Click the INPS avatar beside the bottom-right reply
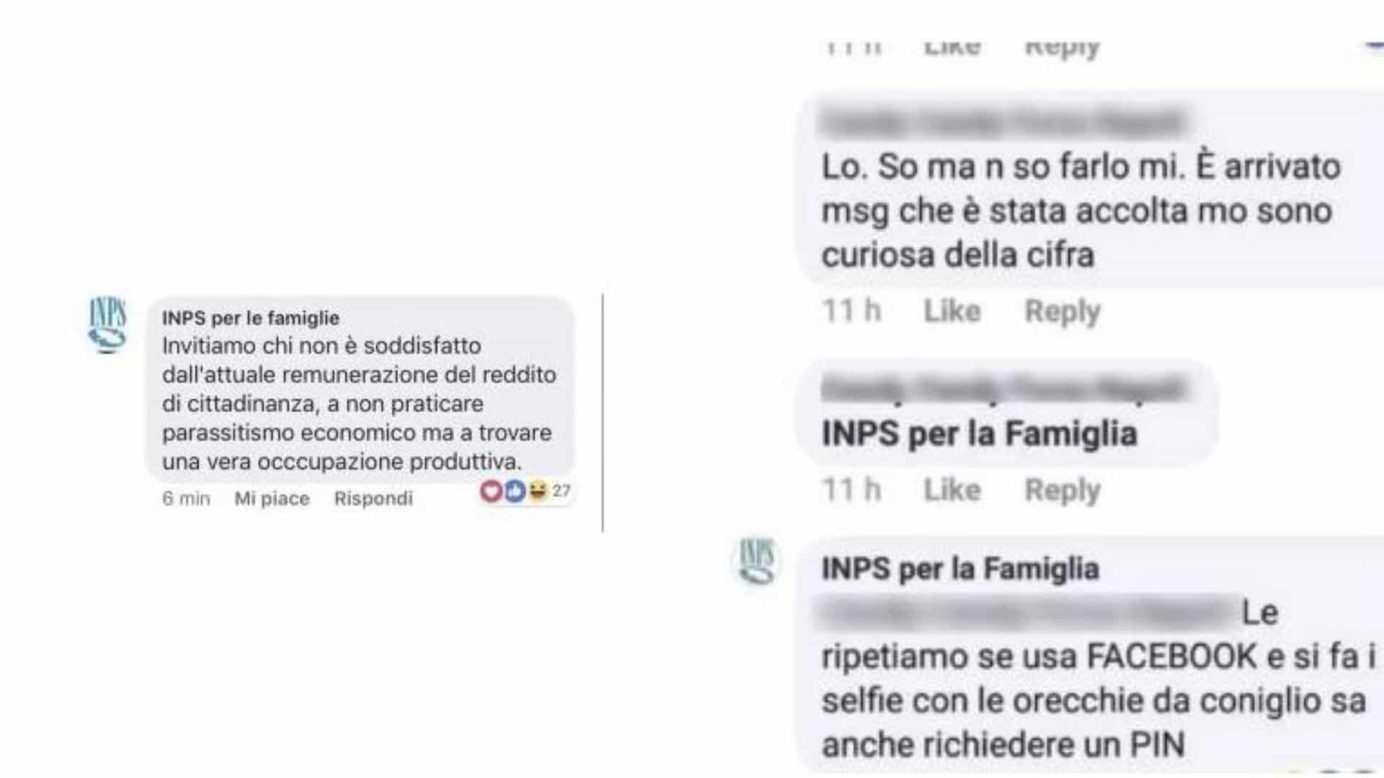Viewport: 1384px width, 778px height. coord(756,561)
